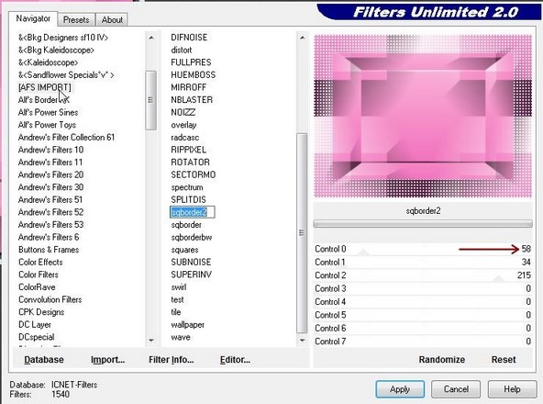
Task: Click the category list scrollbar thumb
Action: (x=151, y=100)
